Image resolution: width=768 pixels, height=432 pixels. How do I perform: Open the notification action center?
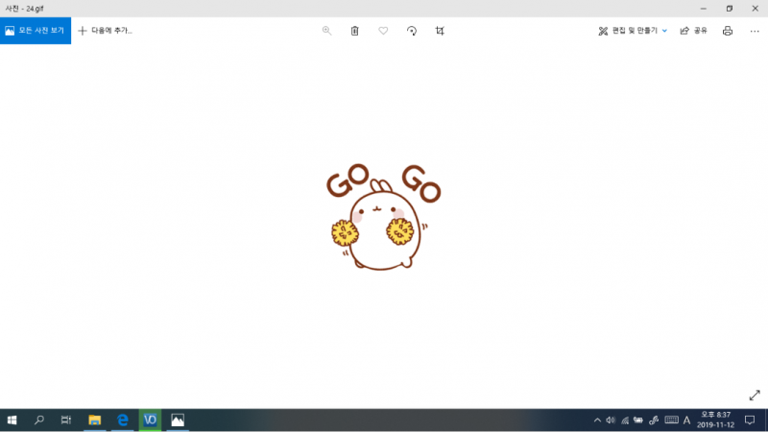click(750, 420)
